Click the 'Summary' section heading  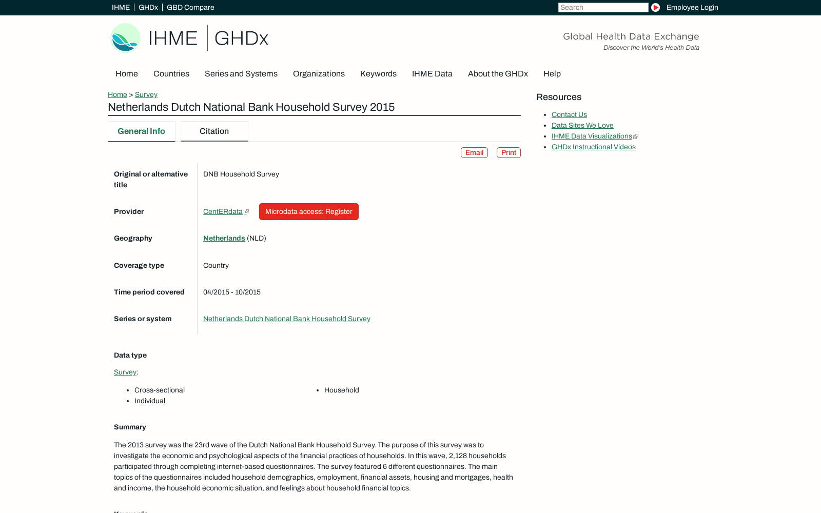[130, 427]
